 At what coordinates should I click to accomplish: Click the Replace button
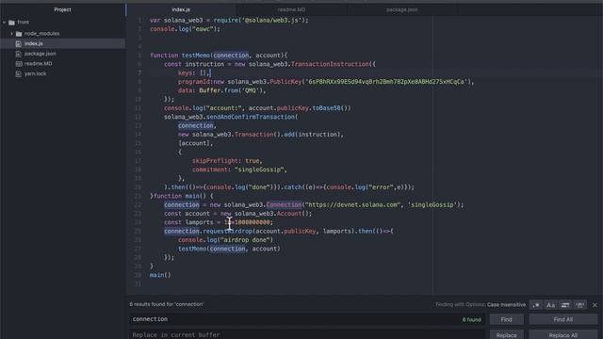click(507, 335)
